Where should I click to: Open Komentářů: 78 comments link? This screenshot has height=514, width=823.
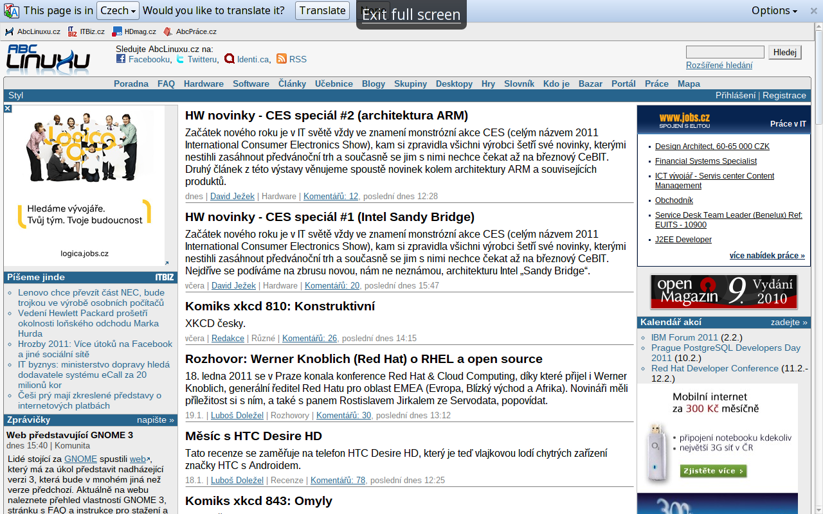tap(338, 481)
